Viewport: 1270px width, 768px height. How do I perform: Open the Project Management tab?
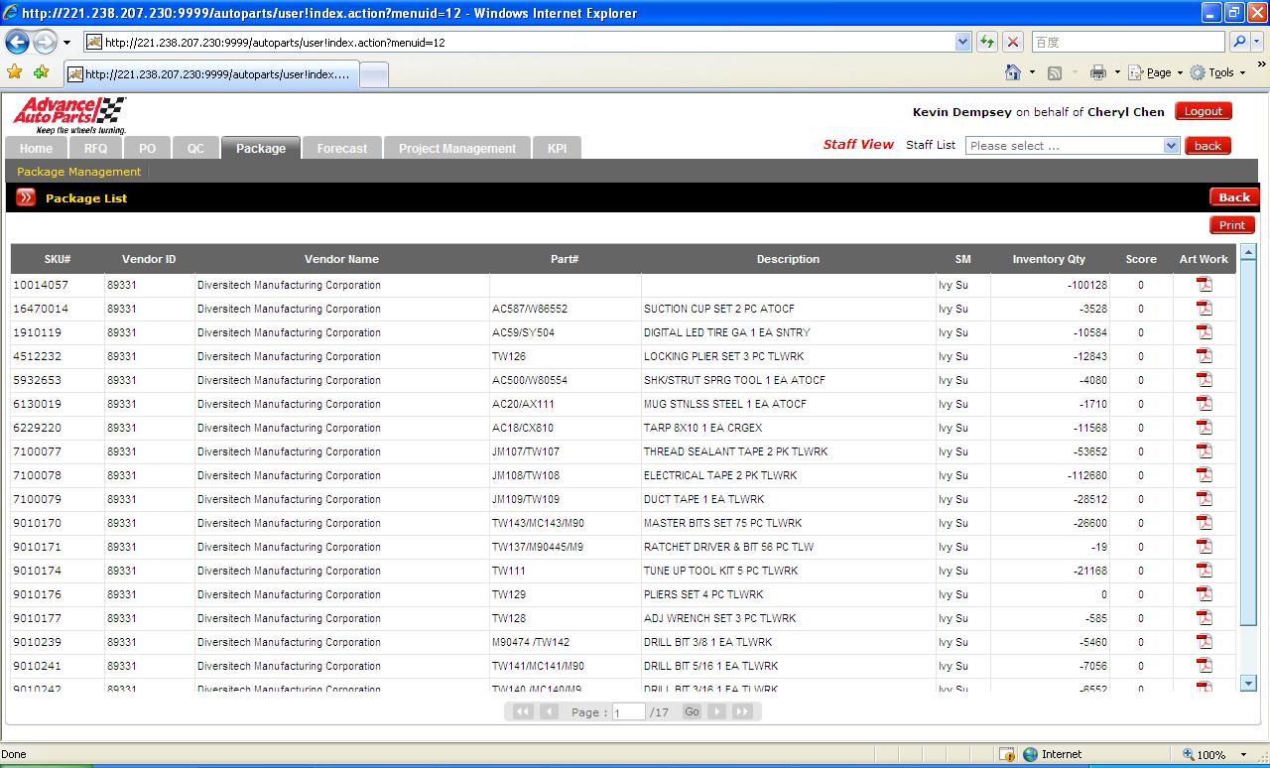tap(456, 148)
